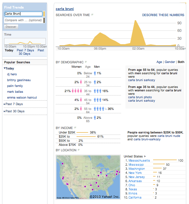Click the info icon beside Searches Over Time

(x=92, y=15)
